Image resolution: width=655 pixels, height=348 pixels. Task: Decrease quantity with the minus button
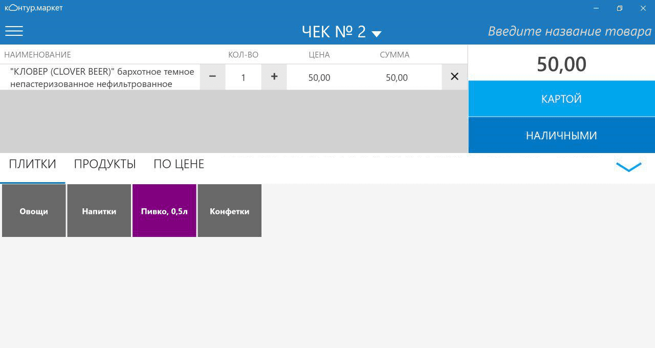click(x=213, y=77)
